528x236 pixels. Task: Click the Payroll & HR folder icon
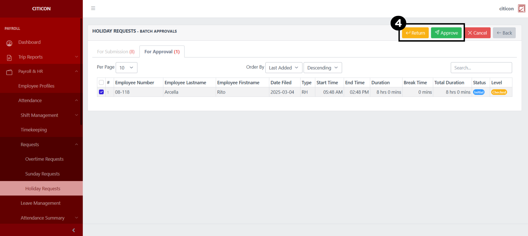pyautogui.click(x=9, y=72)
